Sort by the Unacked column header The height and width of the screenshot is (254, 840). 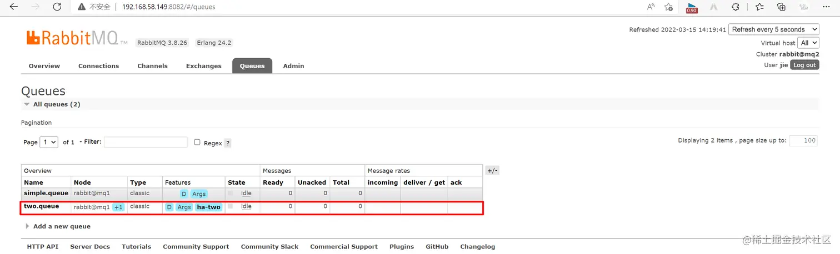point(312,182)
